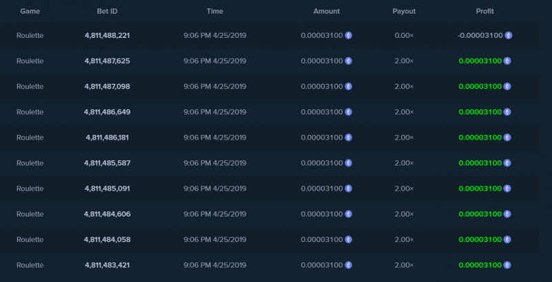Click Roulette in the 4,811,485,091 row

30,188
